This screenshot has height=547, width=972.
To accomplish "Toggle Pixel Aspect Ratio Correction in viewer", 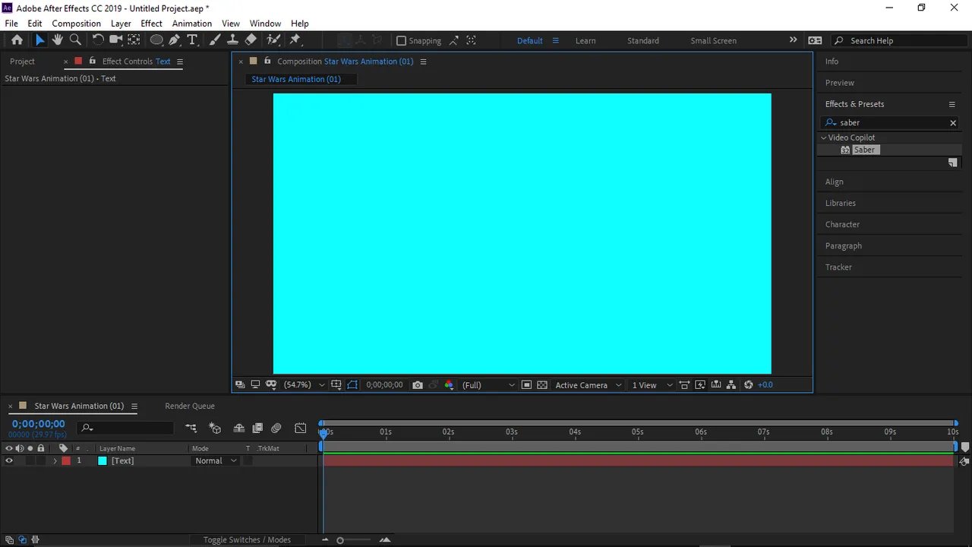I will click(684, 385).
